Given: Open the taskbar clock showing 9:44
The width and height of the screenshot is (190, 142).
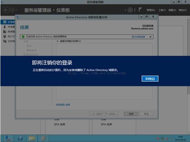Looking at the screenshot, I should point(180,138).
